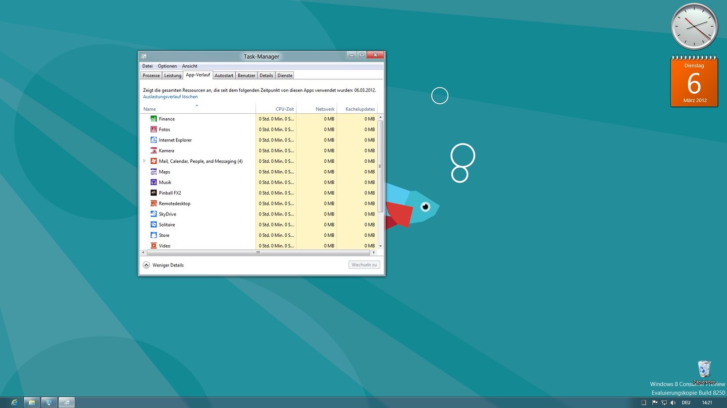Click the analog clock desktop gadget
Screen dimensions: 727x408
pos(694,27)
